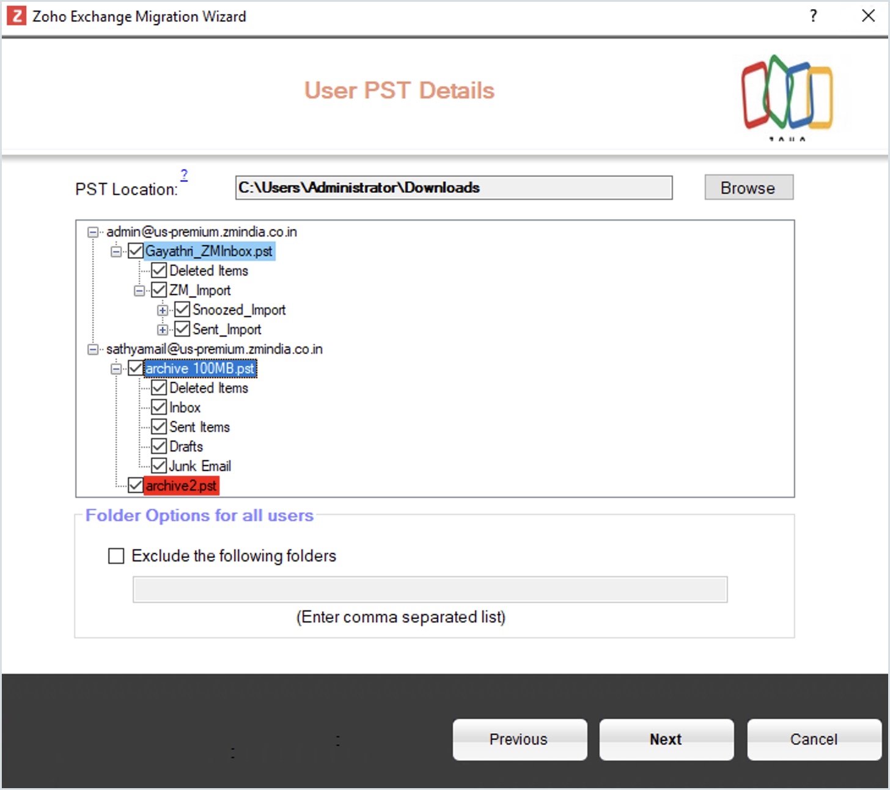Collapse the admin@us-premium.zmindia.co.in node

tap(92, 232)
